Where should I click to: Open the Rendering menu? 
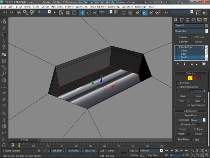114,7
